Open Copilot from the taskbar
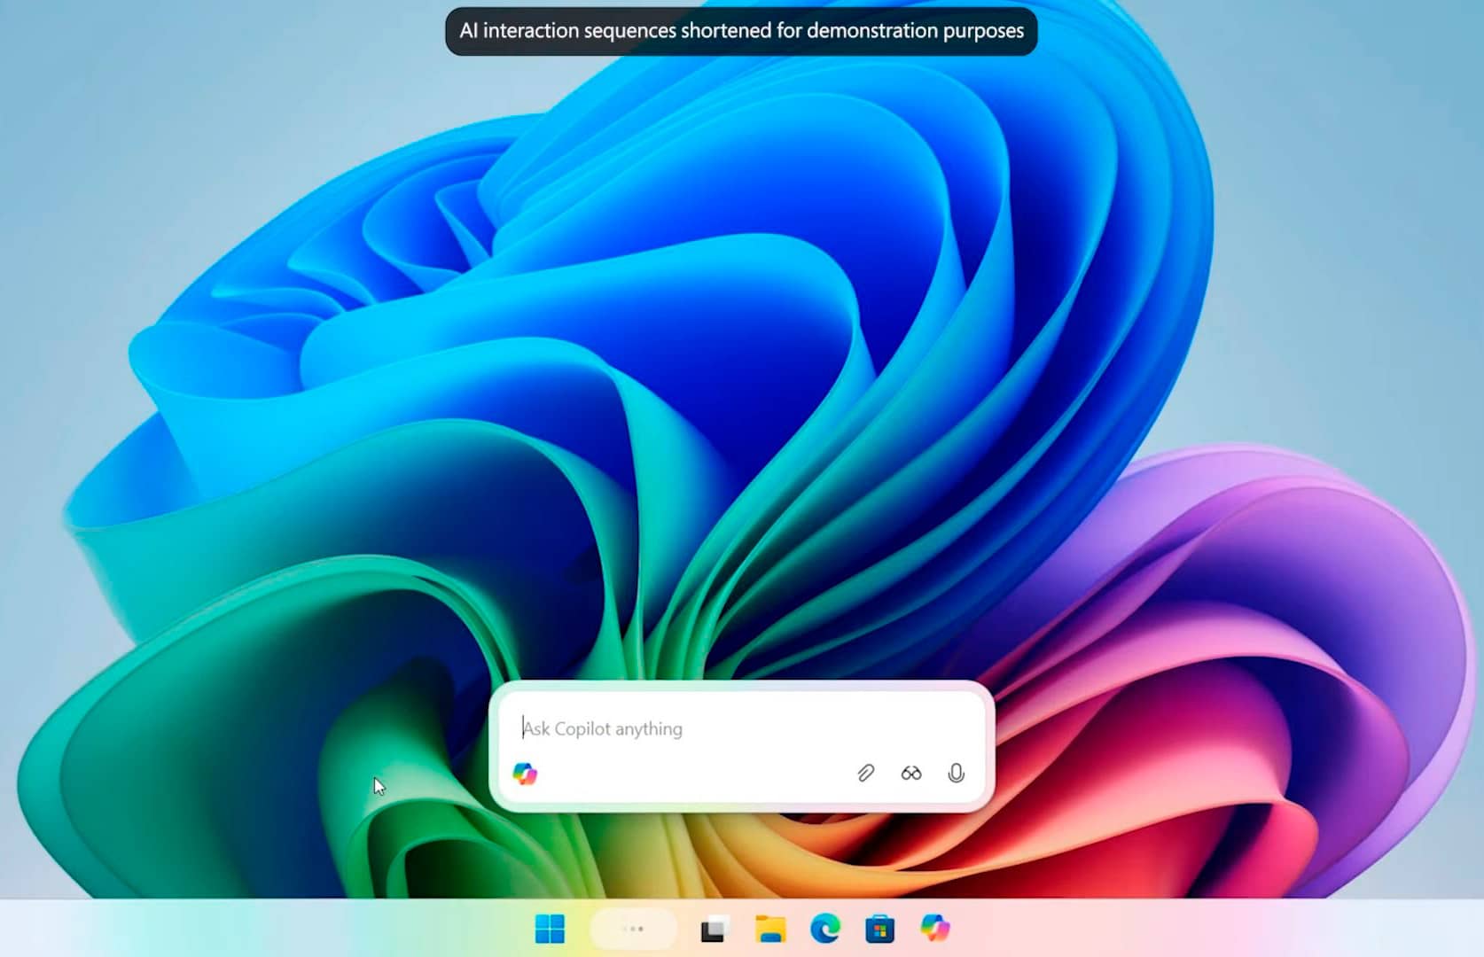 click(935, 929)
